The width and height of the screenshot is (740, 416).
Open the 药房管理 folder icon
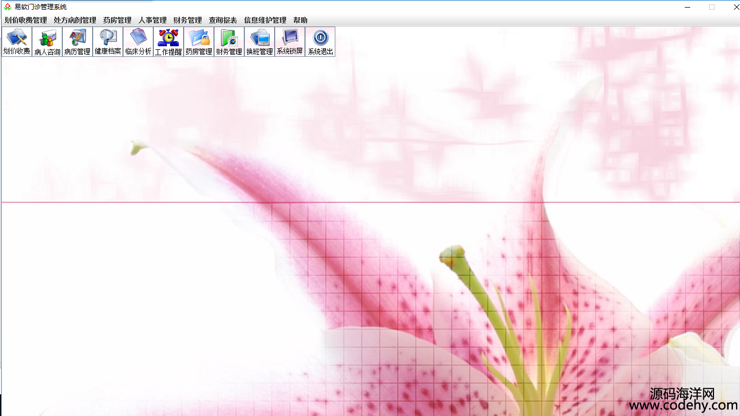[199, 42]
